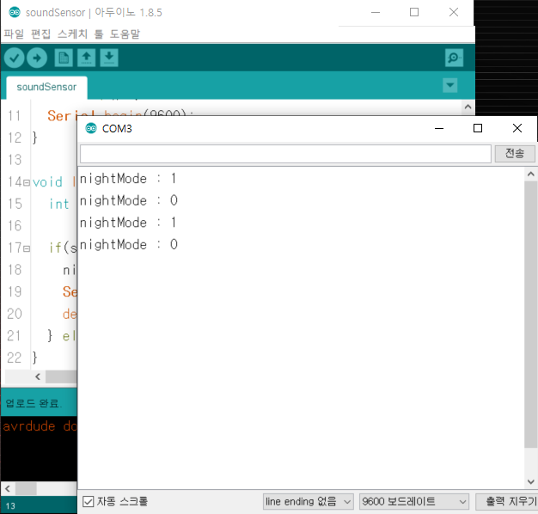Create a new sketch with the page icon
The image size is (538, 514).
pos(64,58)
